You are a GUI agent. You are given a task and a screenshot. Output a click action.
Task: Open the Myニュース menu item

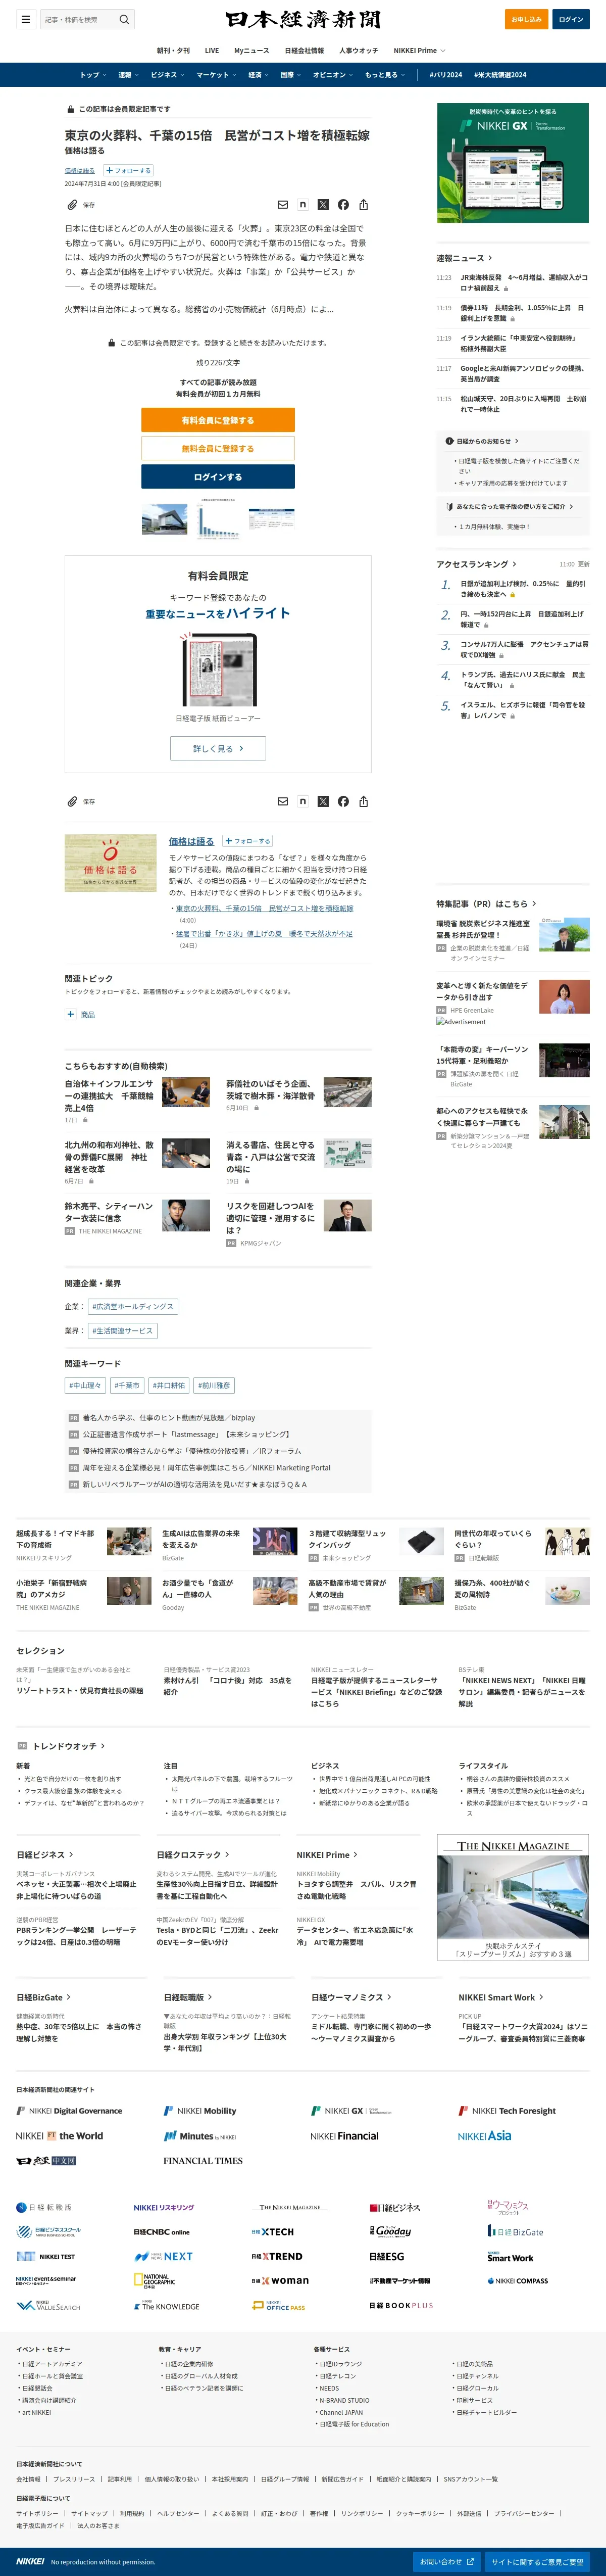[252, 50]
